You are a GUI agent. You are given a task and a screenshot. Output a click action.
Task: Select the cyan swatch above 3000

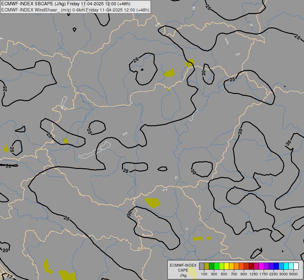tap(286, 266)
